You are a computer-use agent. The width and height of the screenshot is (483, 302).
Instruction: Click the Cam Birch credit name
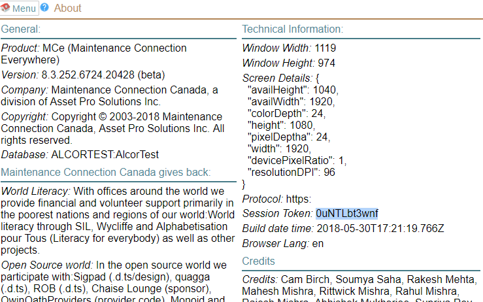click(x=305, y=280)
